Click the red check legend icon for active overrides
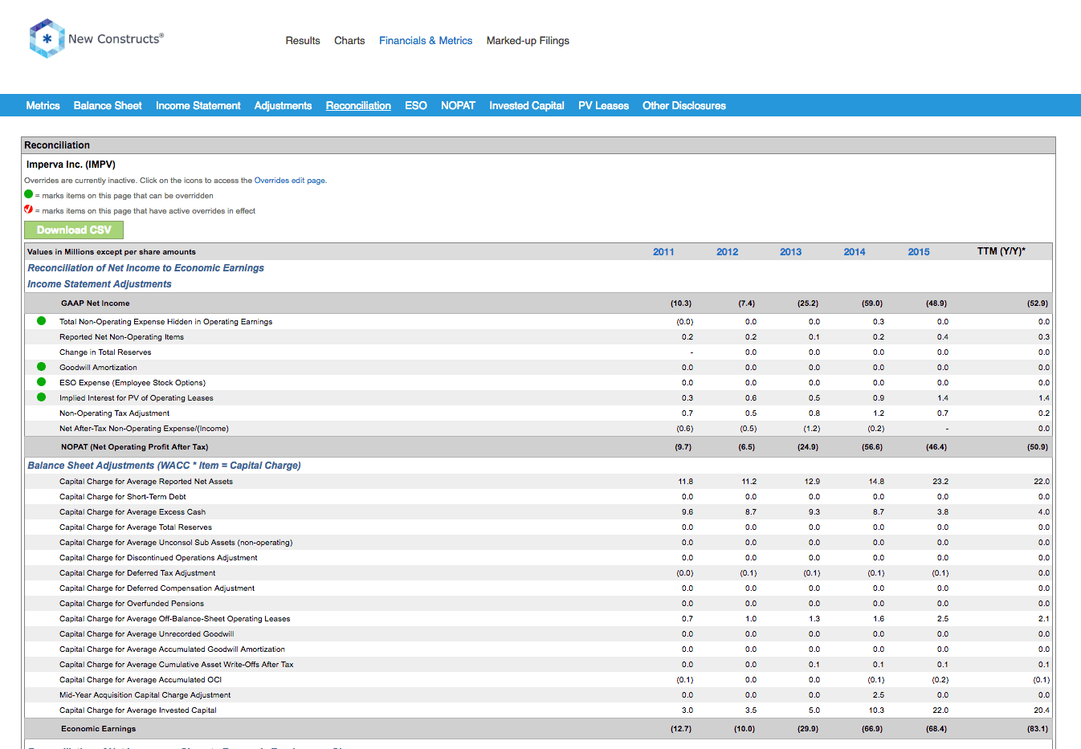Screen dimensions: 1081x749 click(x=28, y=210)
